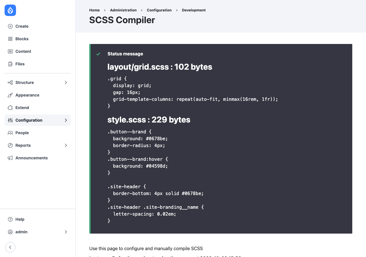Screen dimensions: 366x257
Task: Go to the Administration breadcrumb link
Action: [x=123, y=10]
